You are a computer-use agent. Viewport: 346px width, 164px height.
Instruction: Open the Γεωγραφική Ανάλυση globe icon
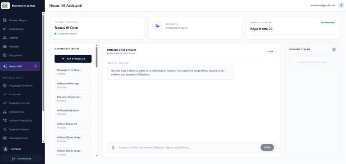pos(5,86)
